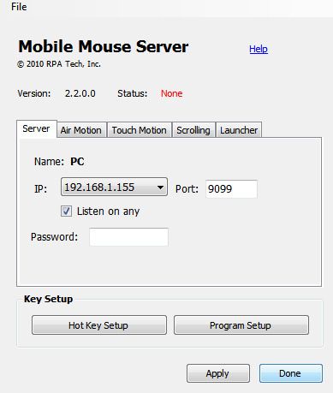This screenshot has width=333, height=393.
Task: Click the Key Setup group label
Action: (48, 299)
